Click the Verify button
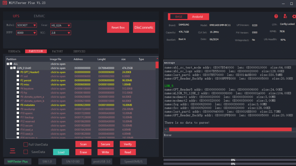This screenshot has height=166, width=296. pyautogui.click(x=127, y=144)
